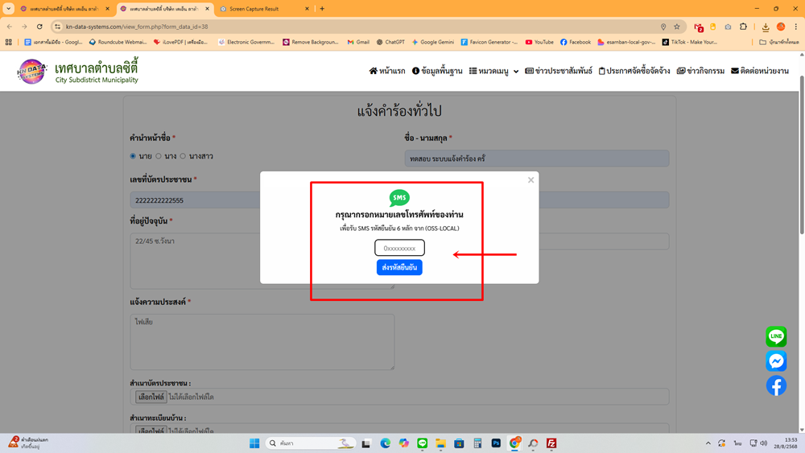Open Photoshop from the Windows taskbar
Screen dimensions: 805x453
coord(497,443)
